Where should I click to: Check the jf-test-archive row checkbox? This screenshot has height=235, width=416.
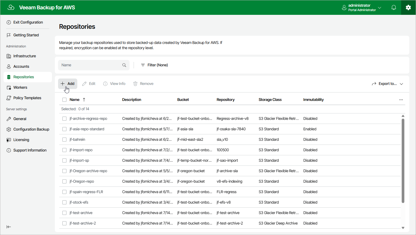tap(64, 213)
